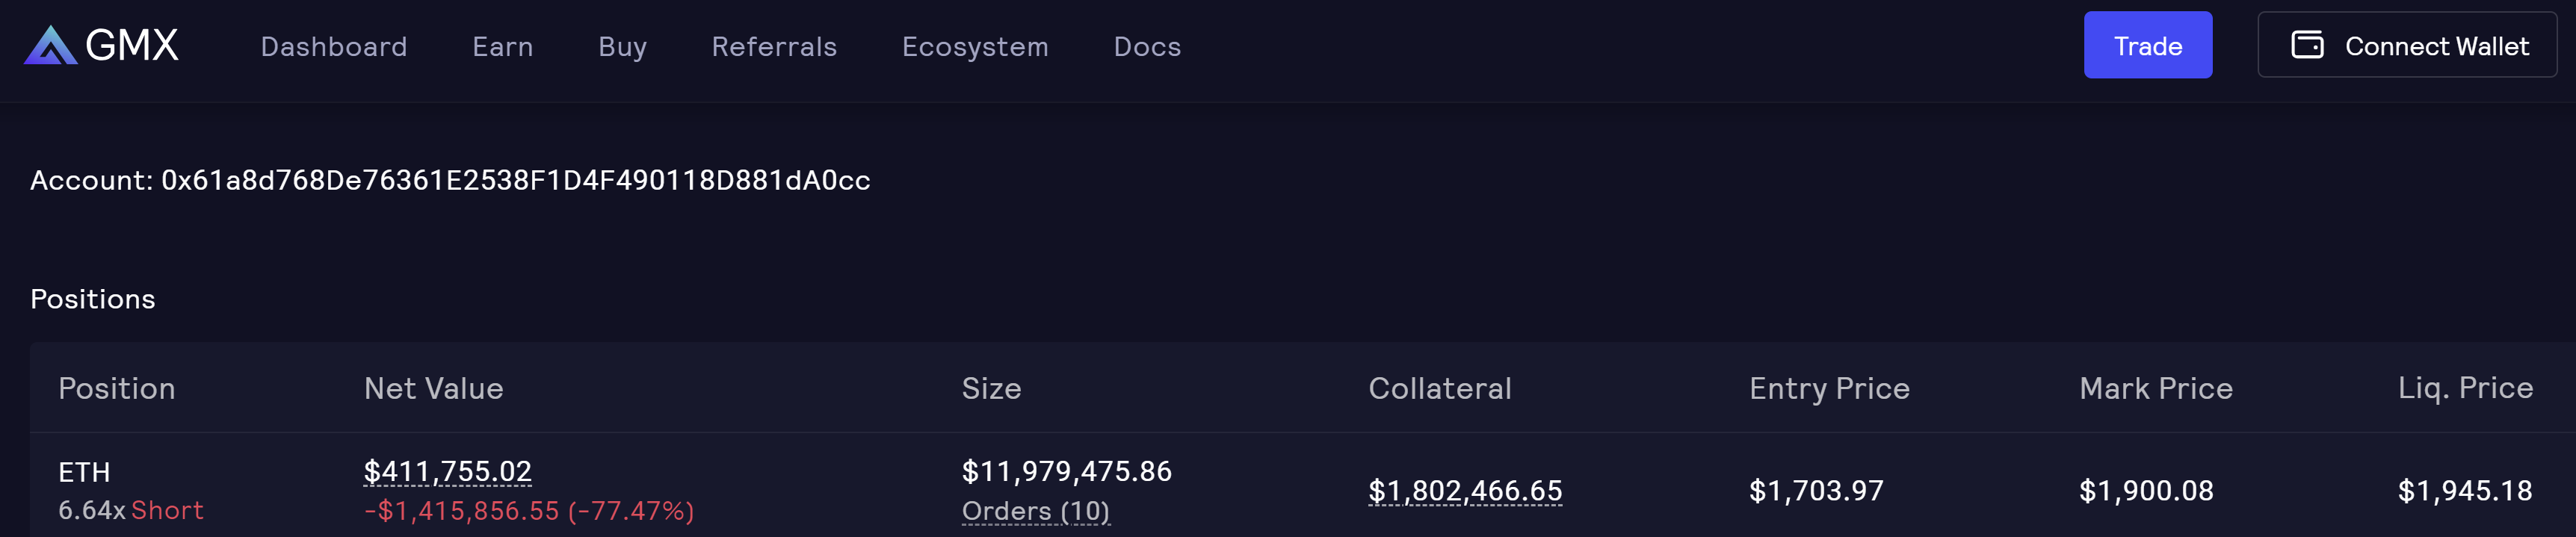Open the Trade page via blue button

(x=2147, y=44)
